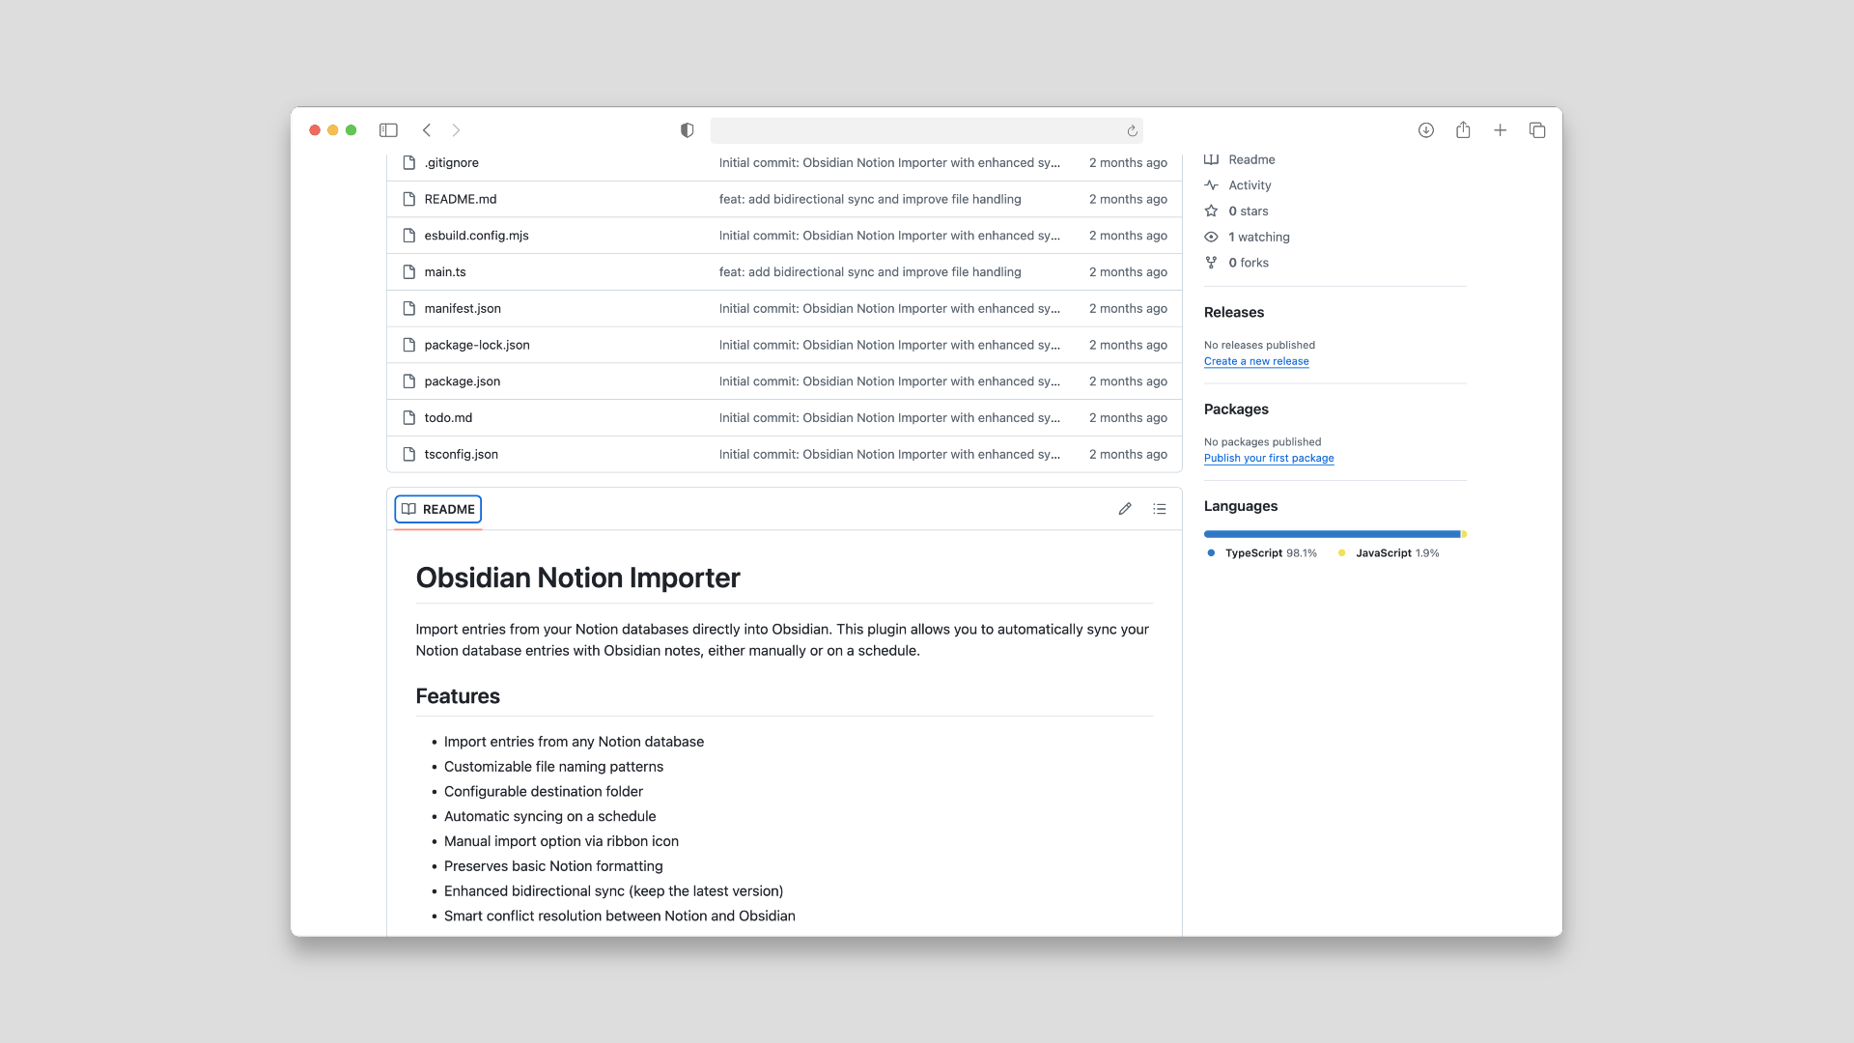The width and height of the screenshot is (1854, 1043).
Task: Open a new tab with plus icon
Action: coord(1500,130)
